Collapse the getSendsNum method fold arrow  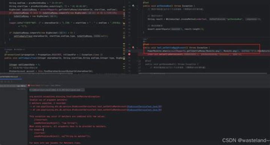pos(137,6)
